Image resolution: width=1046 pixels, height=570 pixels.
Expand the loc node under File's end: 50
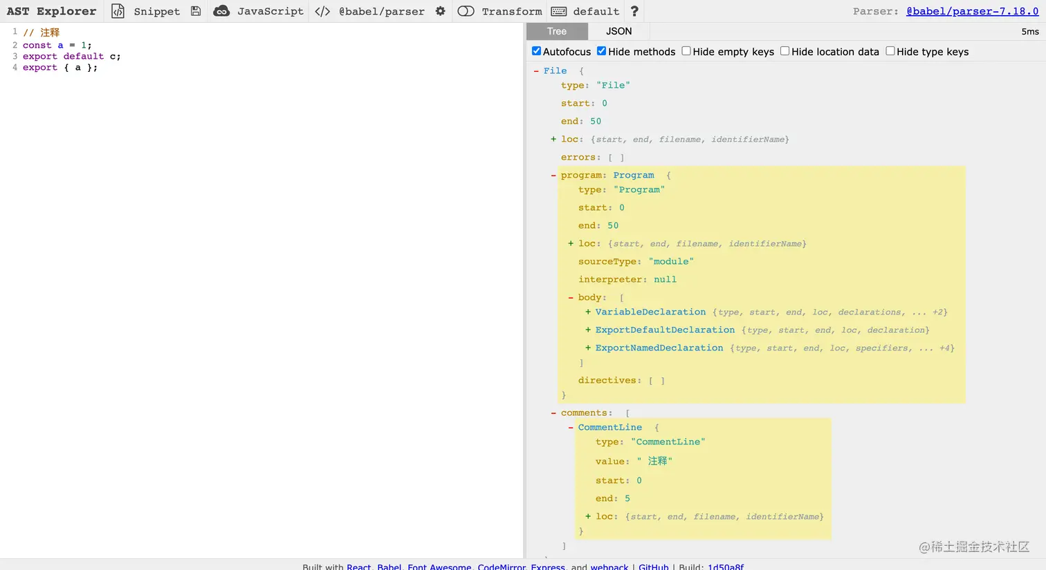coord(553,139)
